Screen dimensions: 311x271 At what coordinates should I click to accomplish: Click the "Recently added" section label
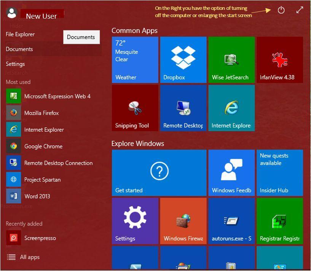tap(24, 223)
